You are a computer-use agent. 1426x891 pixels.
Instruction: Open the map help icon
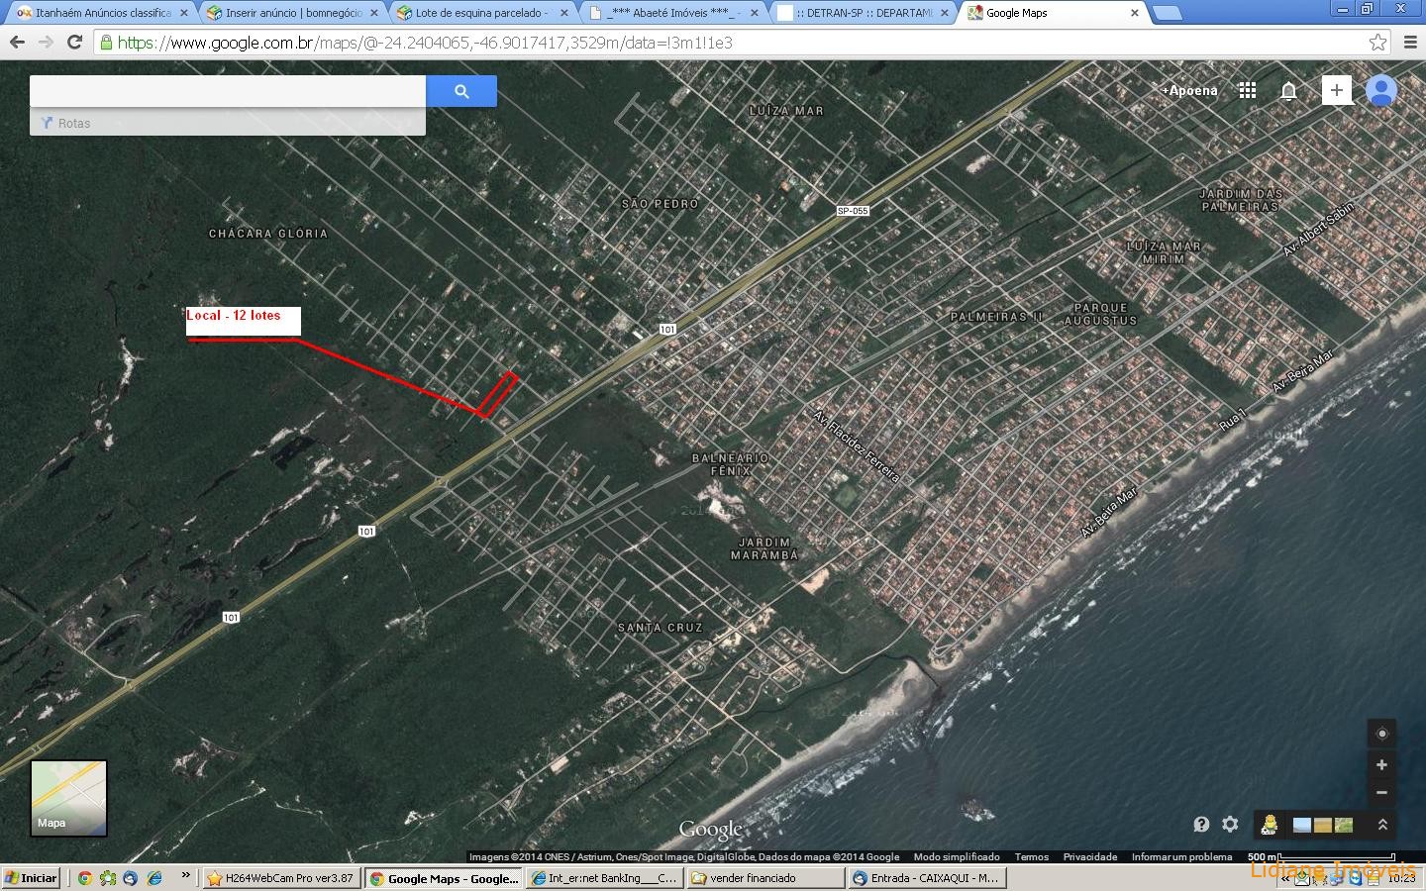1201,824
